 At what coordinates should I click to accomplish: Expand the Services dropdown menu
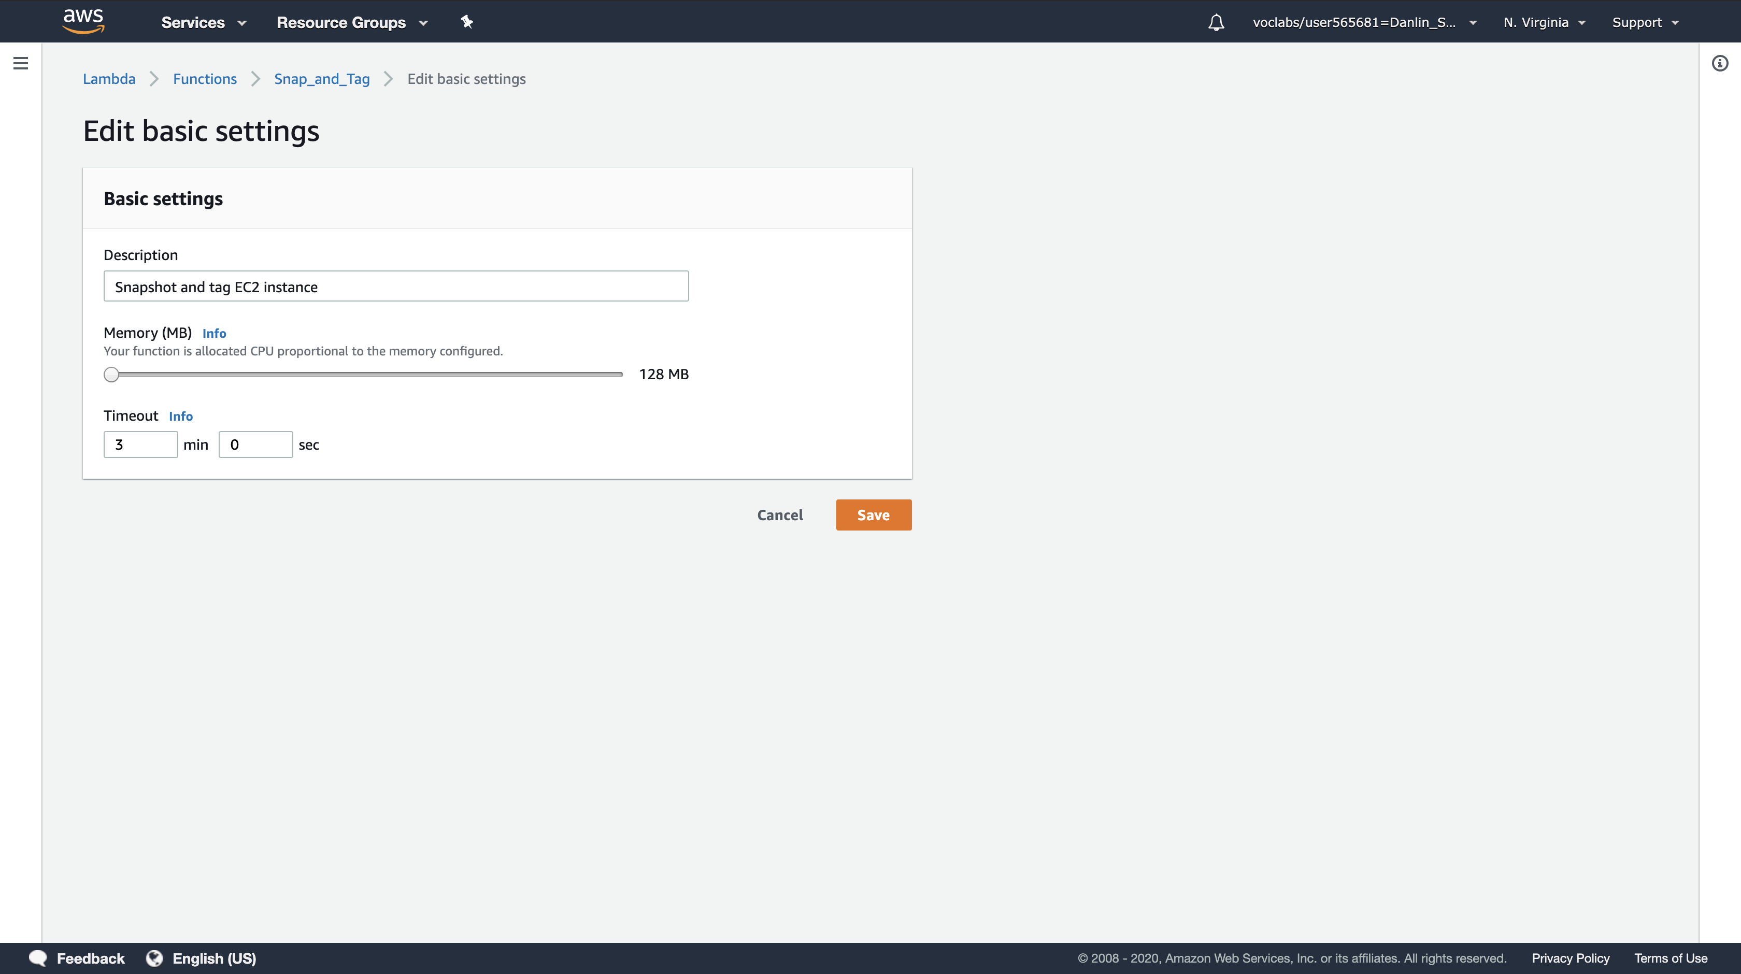[203, 22]
